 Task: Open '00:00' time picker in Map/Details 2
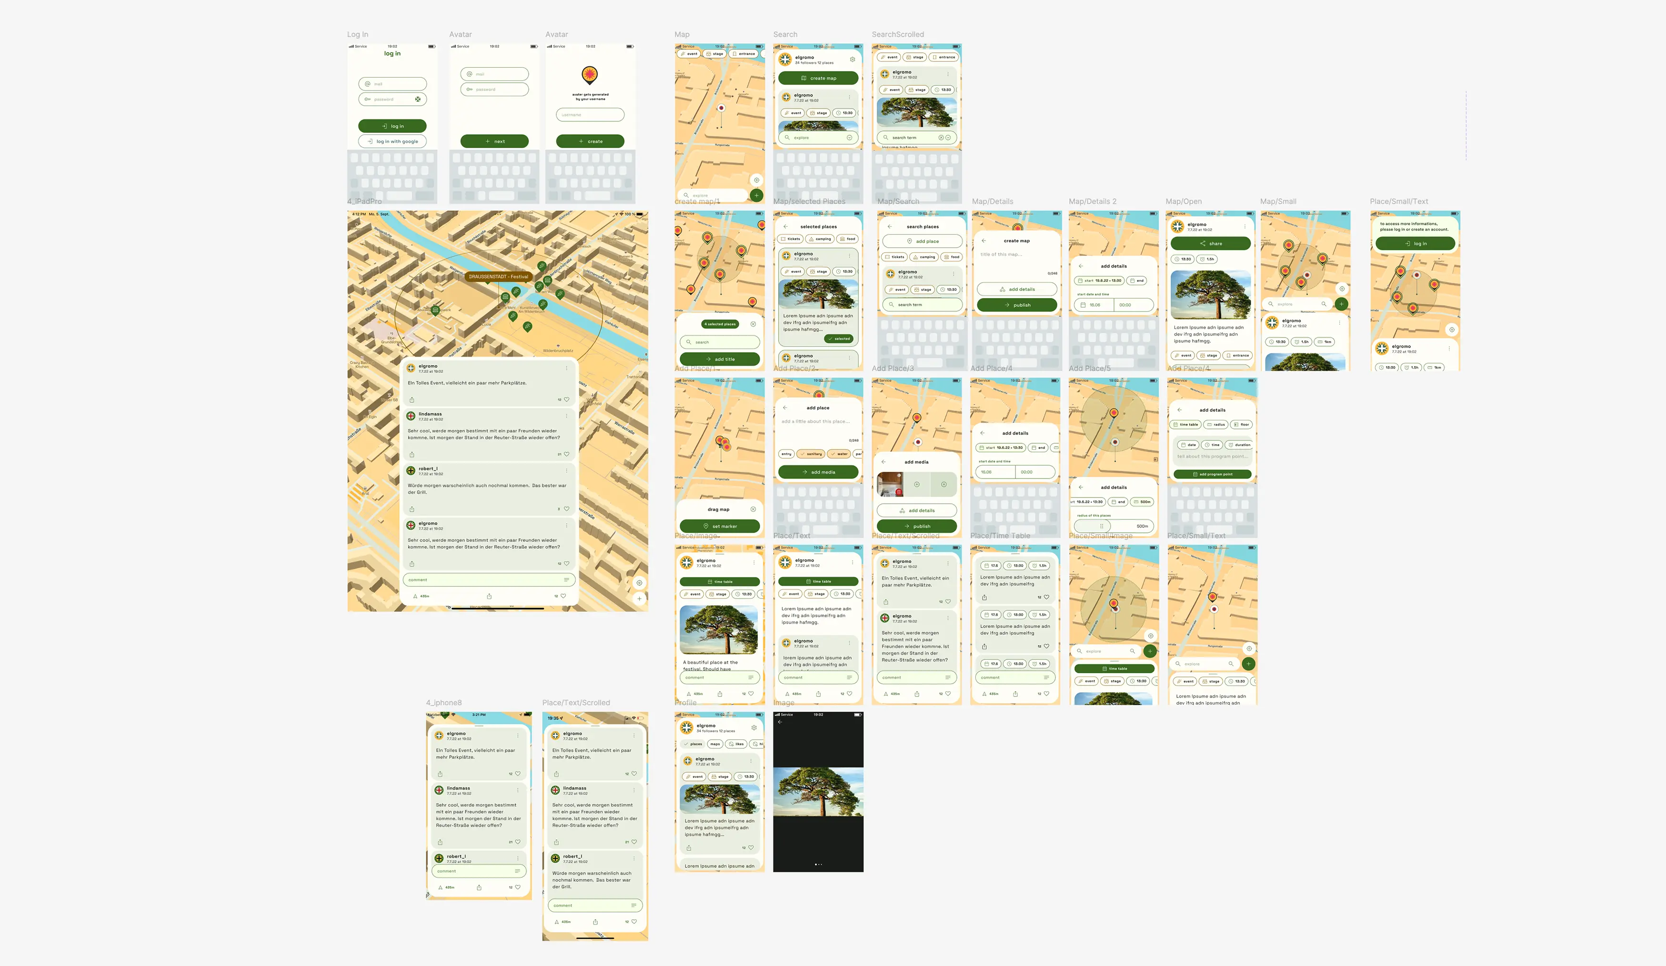pos(1134,305)
